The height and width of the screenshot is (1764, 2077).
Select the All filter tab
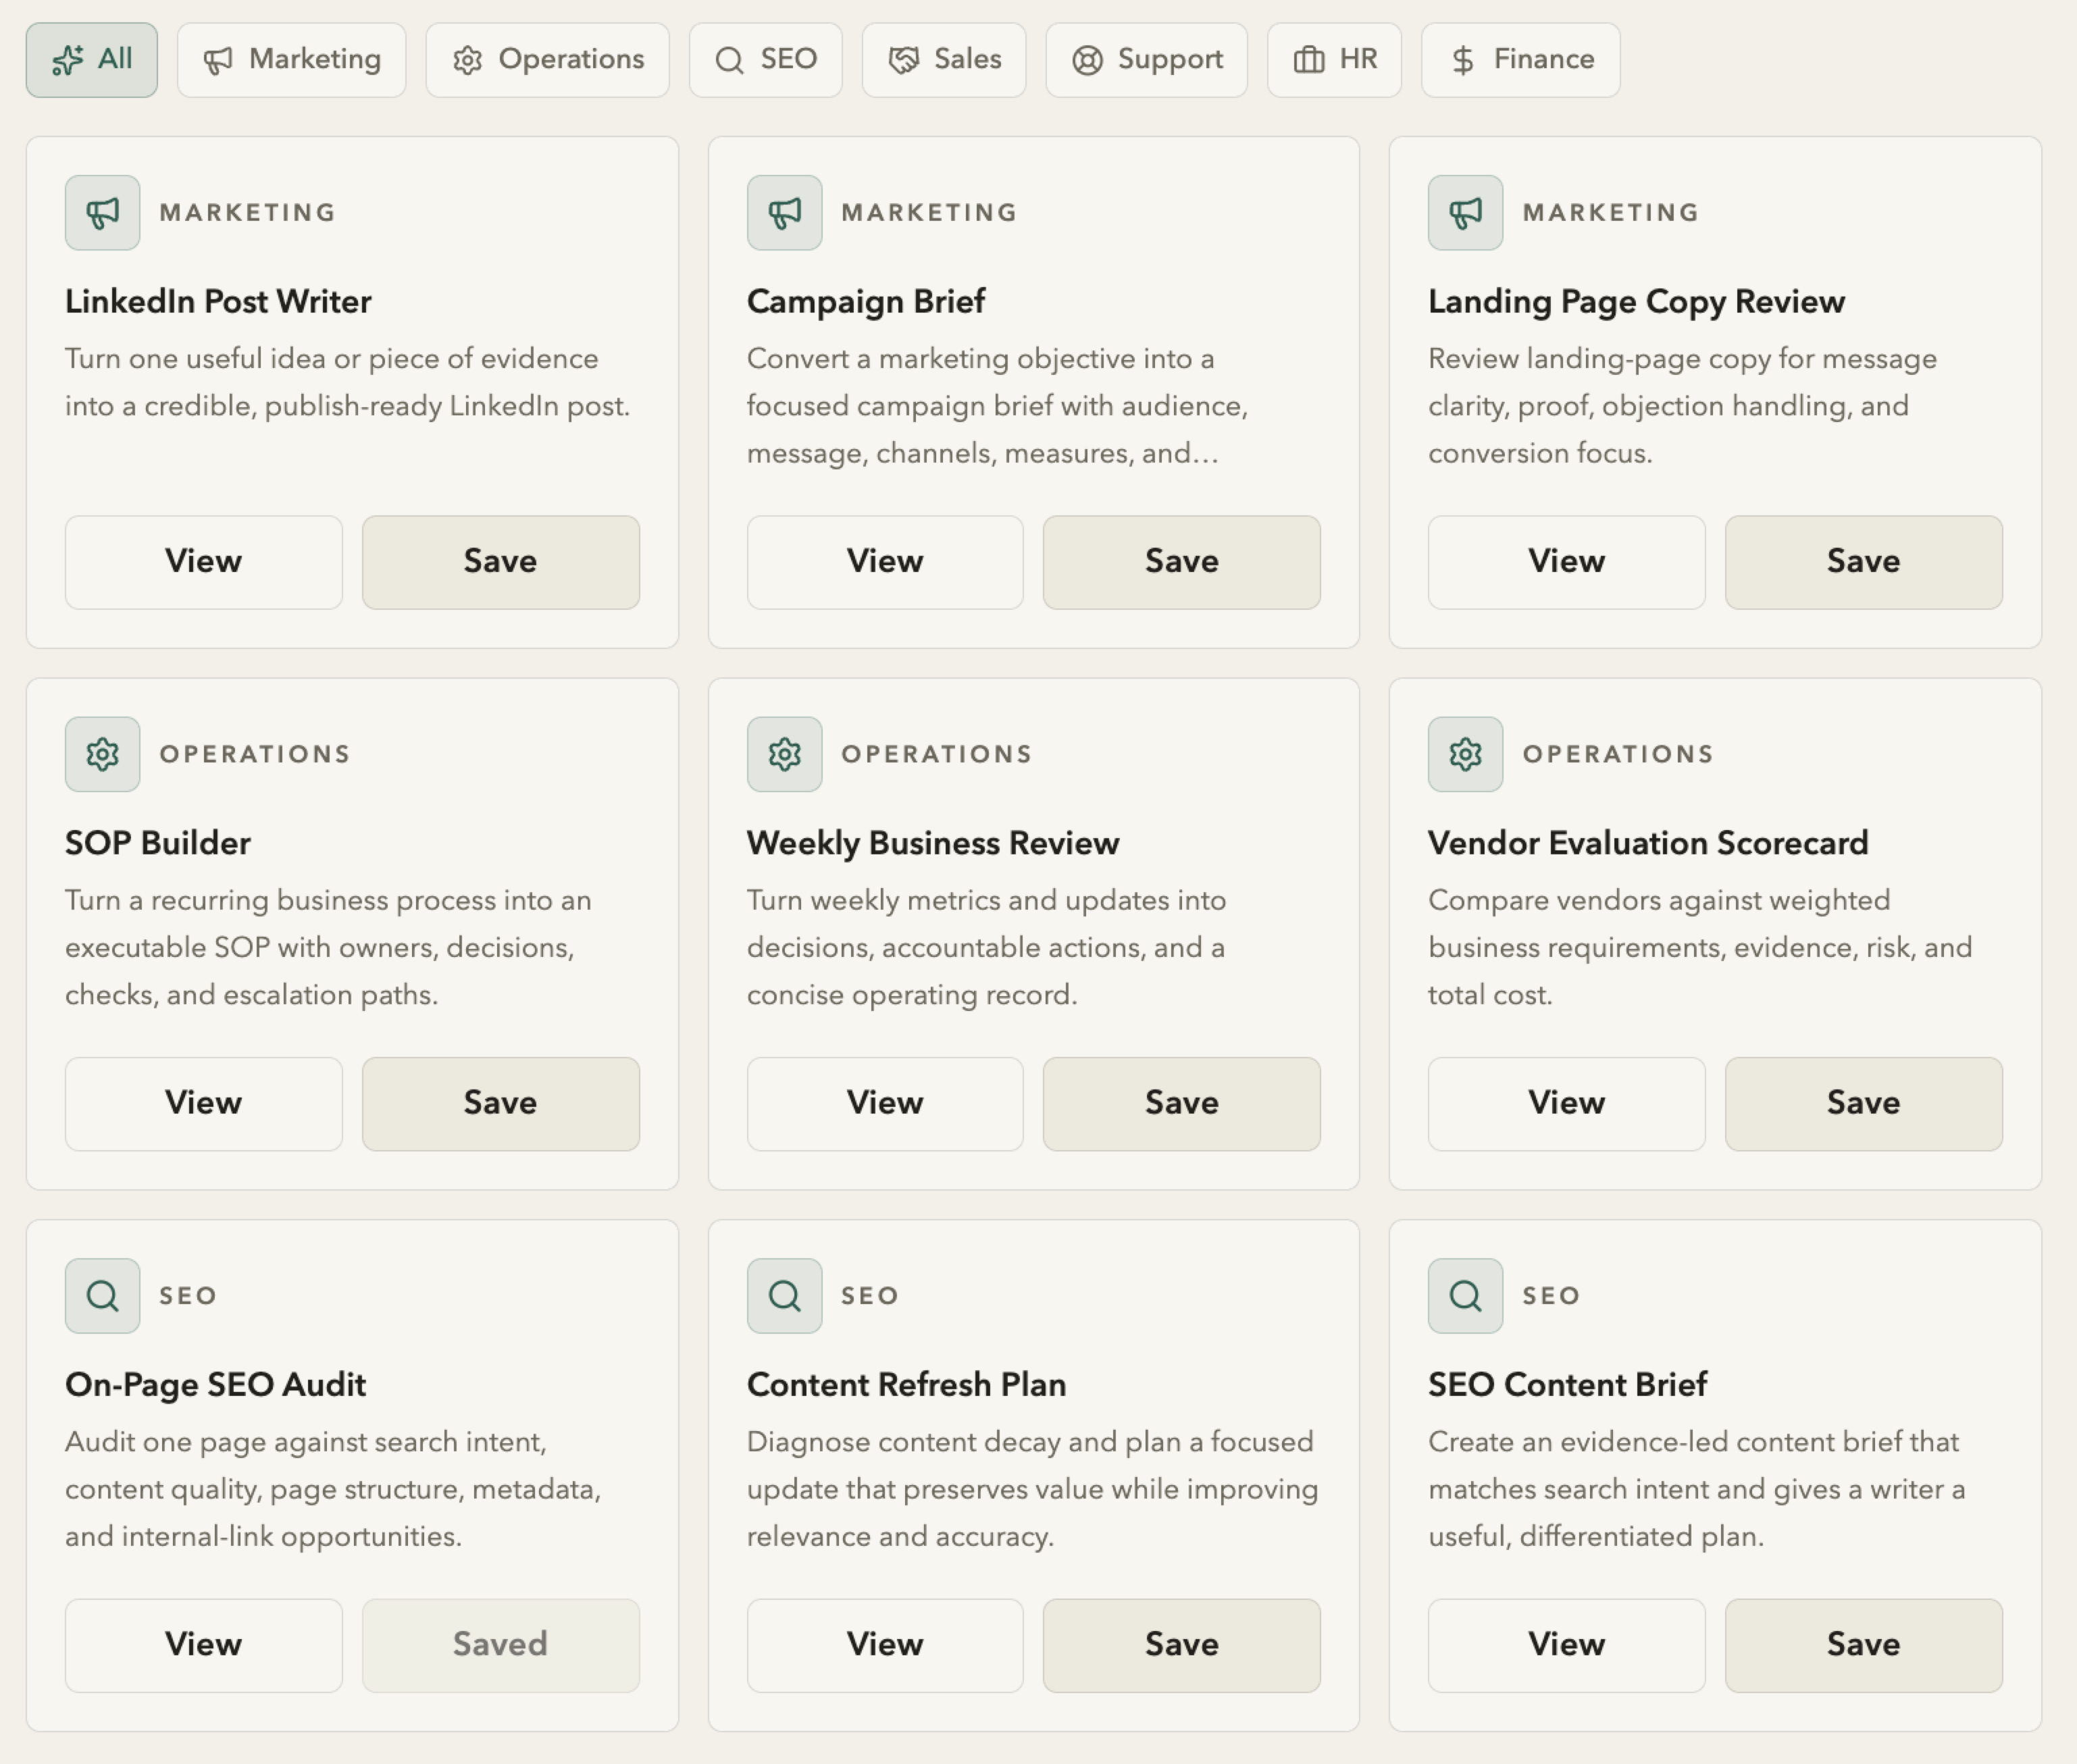[x=91, y=60]
